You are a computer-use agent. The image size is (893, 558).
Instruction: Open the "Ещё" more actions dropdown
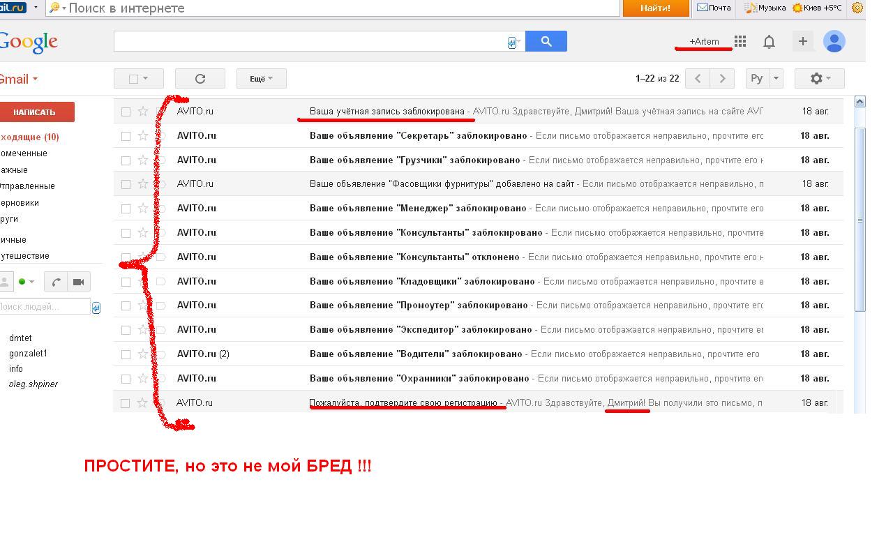click(x=262, y=79)
